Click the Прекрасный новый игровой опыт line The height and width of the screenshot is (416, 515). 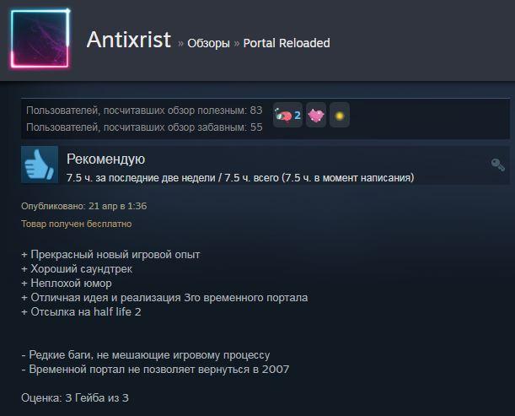pyautogui.click(x=110, y=255)
